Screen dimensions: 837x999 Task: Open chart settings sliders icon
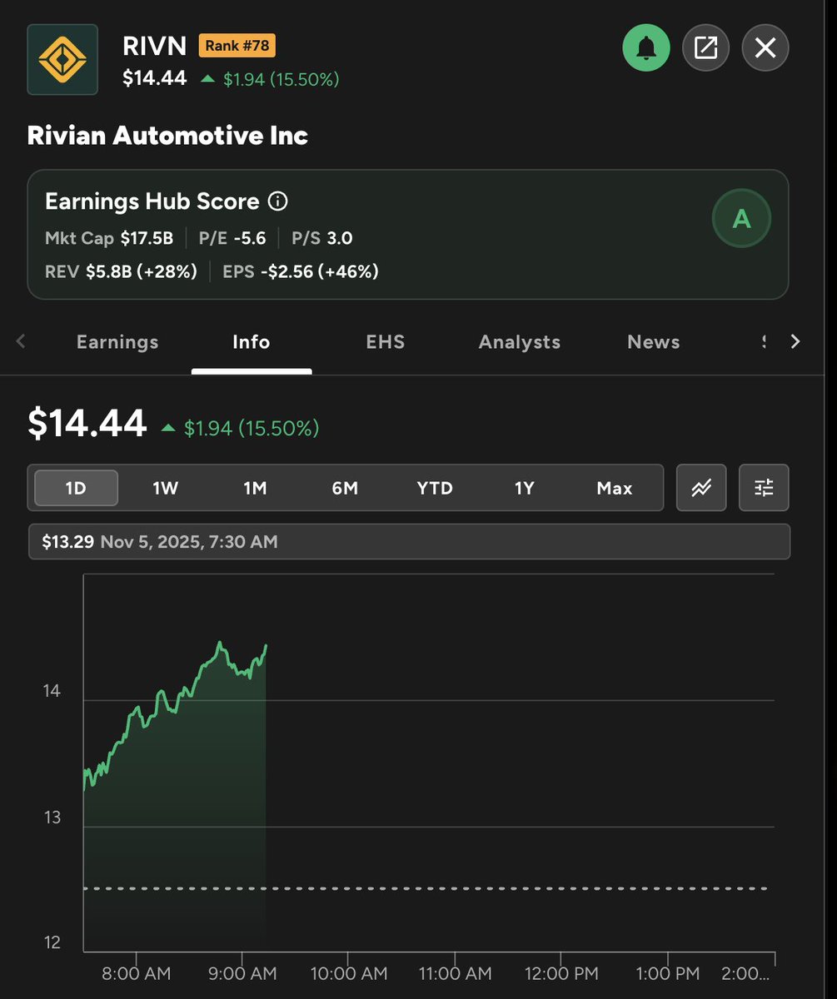tap(764, 488)
